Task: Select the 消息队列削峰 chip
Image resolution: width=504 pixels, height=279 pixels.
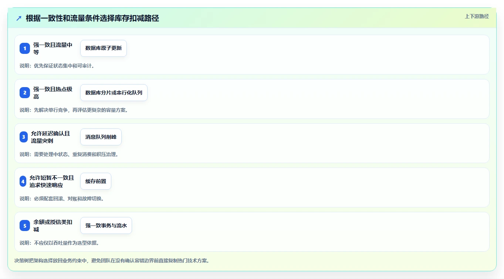Action: (x=101, y=137)
